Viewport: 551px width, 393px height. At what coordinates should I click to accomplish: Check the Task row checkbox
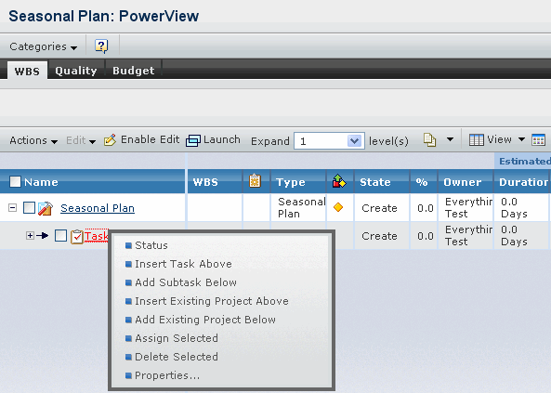(60, 236)
